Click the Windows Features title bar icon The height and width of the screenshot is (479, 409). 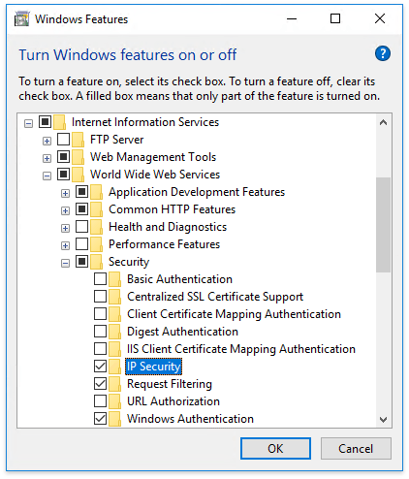[22, 19]
